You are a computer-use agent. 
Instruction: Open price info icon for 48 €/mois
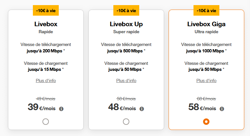click(142, 109)
